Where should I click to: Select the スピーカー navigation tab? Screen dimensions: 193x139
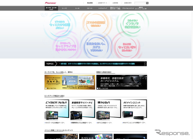(x=90, y=8)
